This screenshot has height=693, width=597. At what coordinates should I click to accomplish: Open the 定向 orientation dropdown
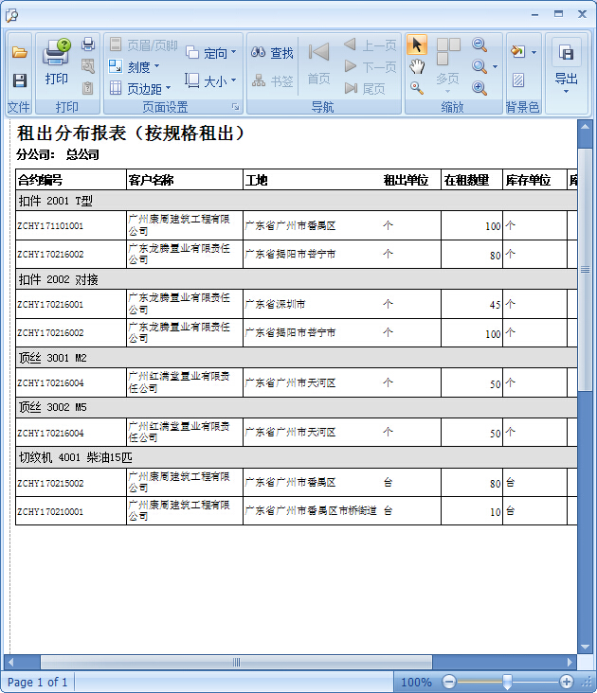(x=211, y=53)
